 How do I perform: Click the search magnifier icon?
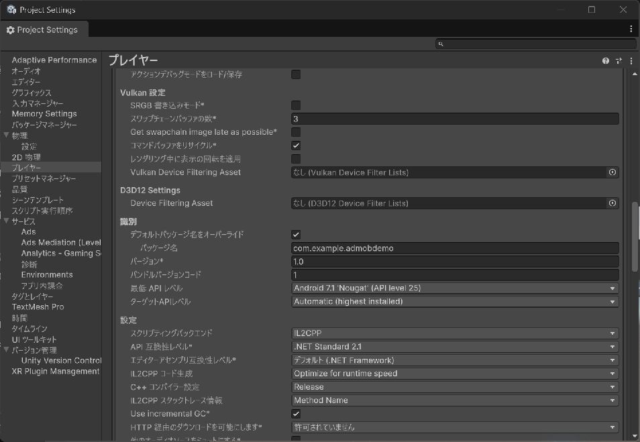[x=441, y=44]
